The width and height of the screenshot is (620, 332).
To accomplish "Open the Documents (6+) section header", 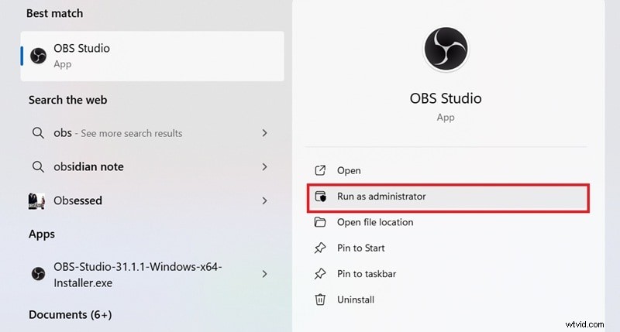I will point(70,315).
